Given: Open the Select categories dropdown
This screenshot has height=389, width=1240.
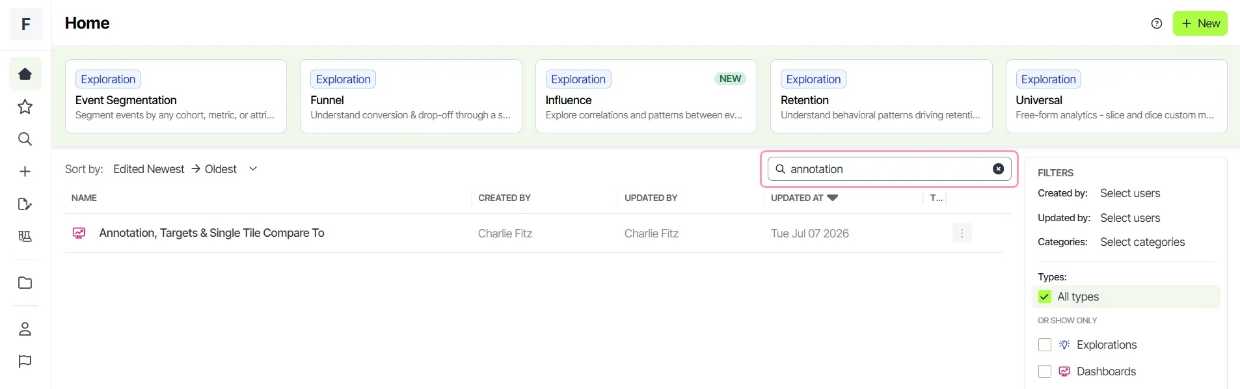Looking at the screenshot, I should [x=1142, y=242].
